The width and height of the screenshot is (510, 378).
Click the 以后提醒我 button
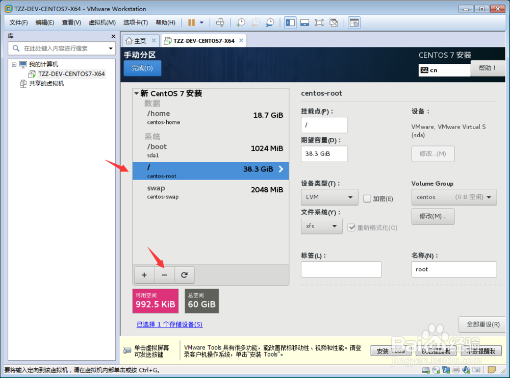click(436, 351)
